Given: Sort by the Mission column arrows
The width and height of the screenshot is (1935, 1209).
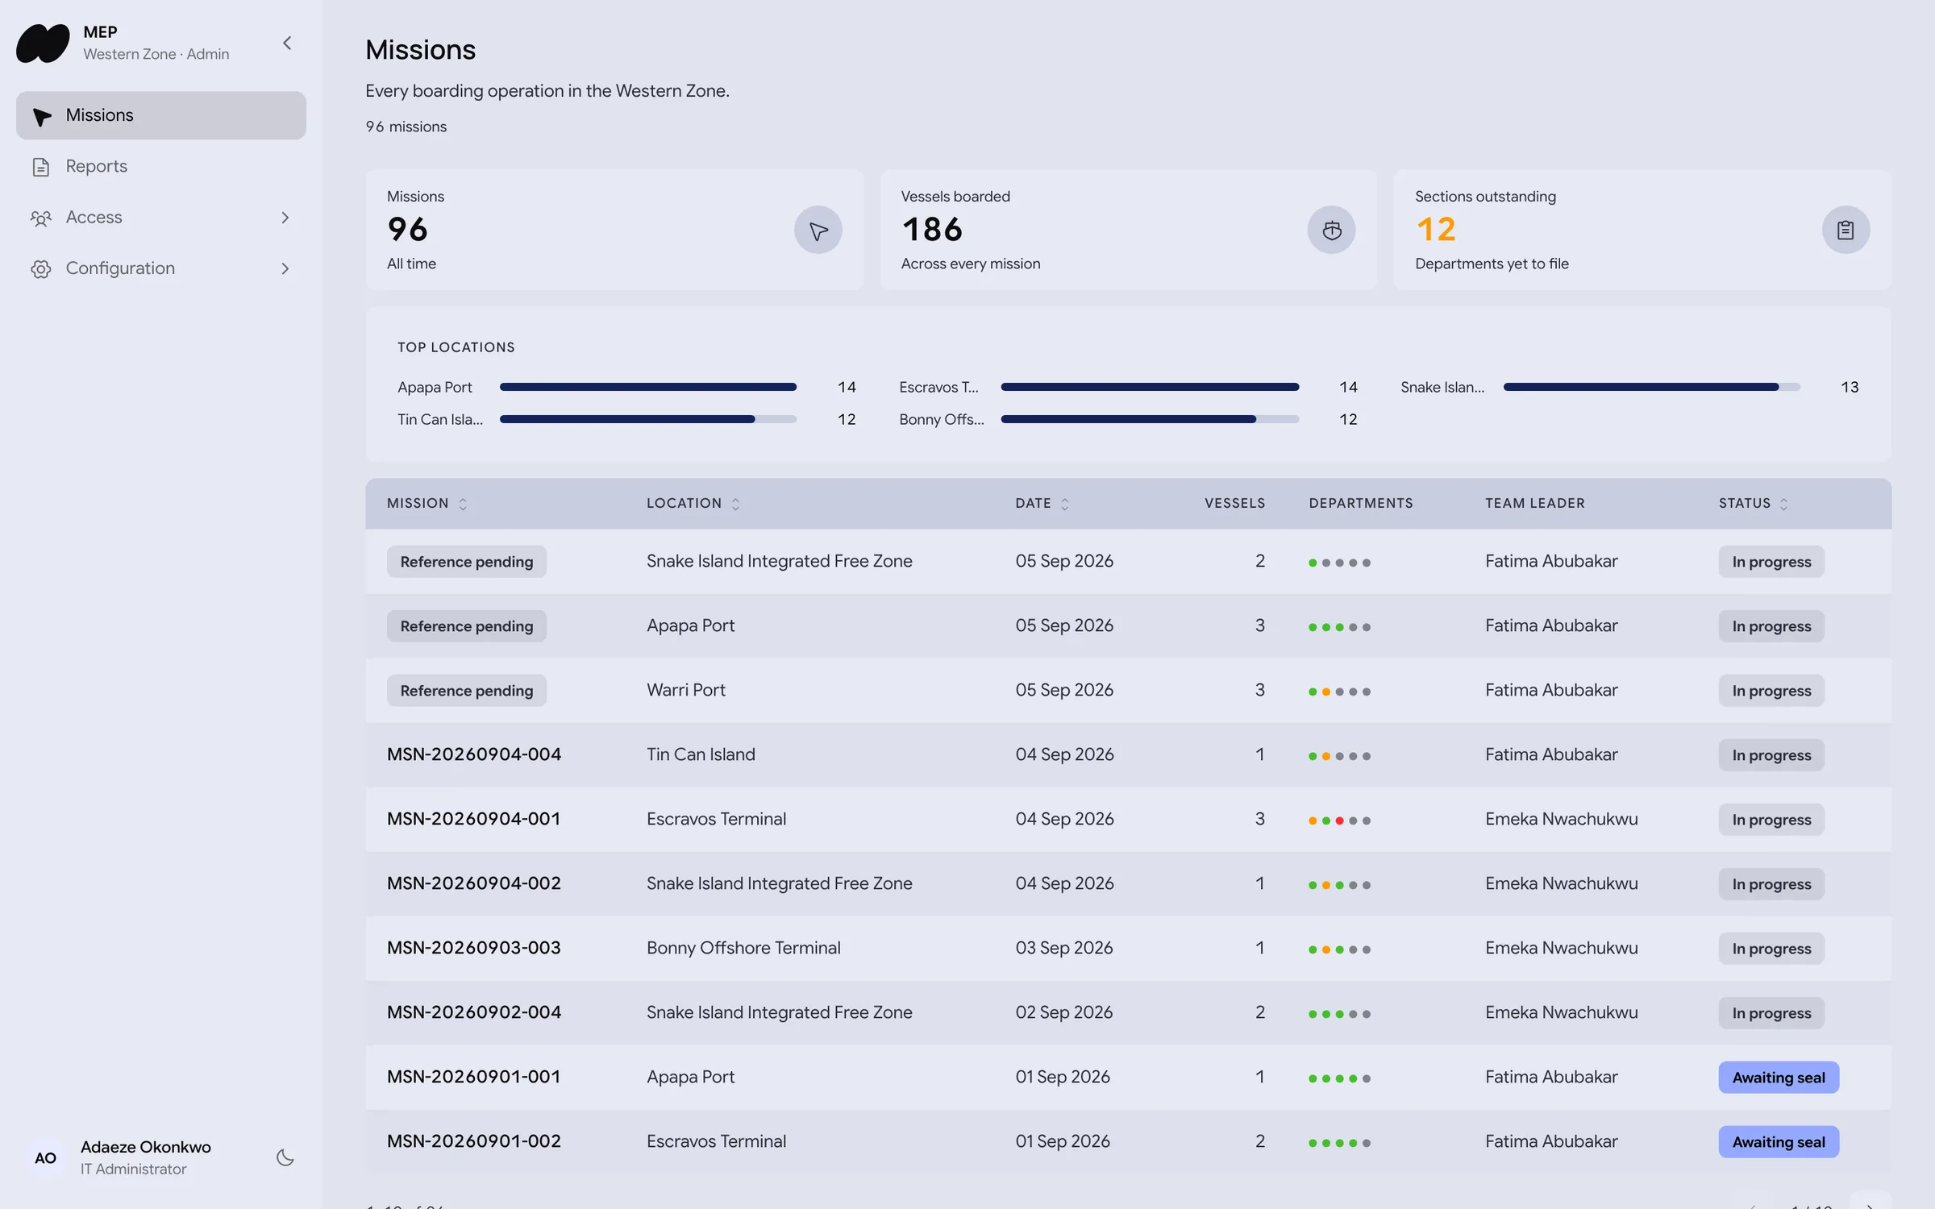Looking at the screenshot, I should click(463, 504).
